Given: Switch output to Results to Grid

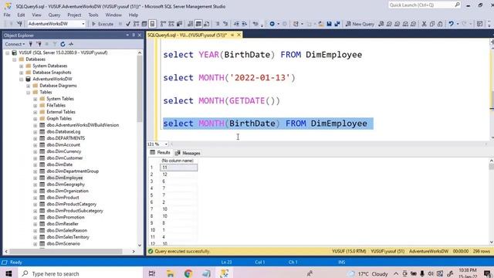Looking at the screenshot, I should click(198, 24).
